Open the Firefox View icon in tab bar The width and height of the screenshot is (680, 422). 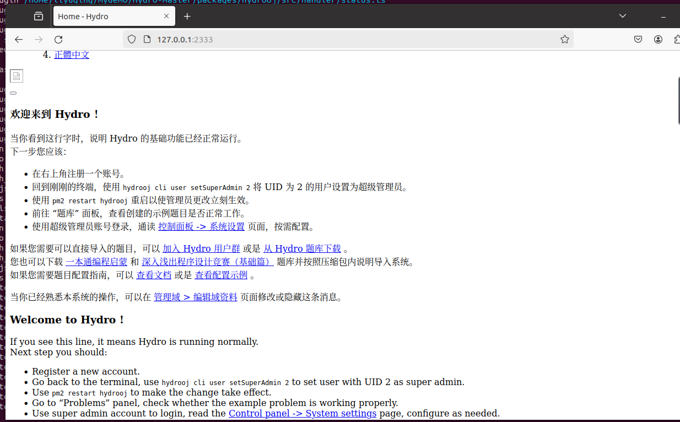pyautogui.click(x=39, y=17)
